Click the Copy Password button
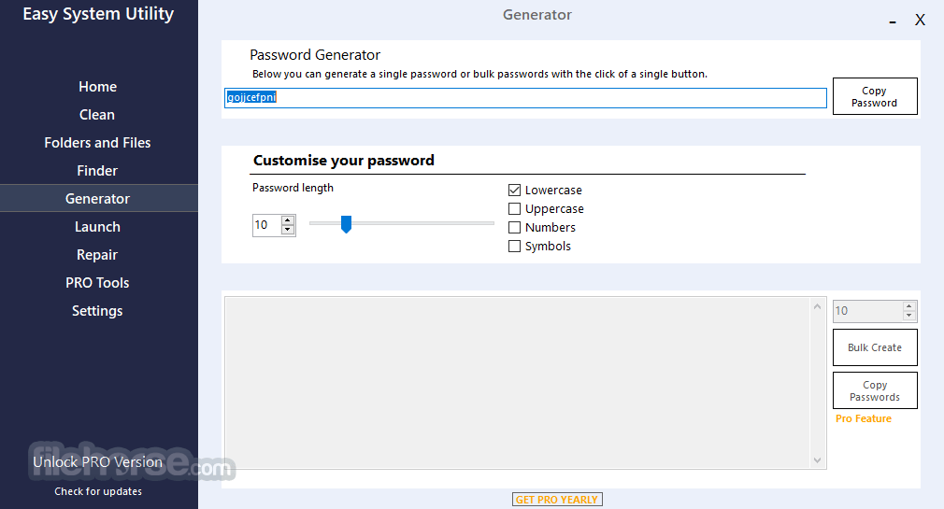 (875, 96)
